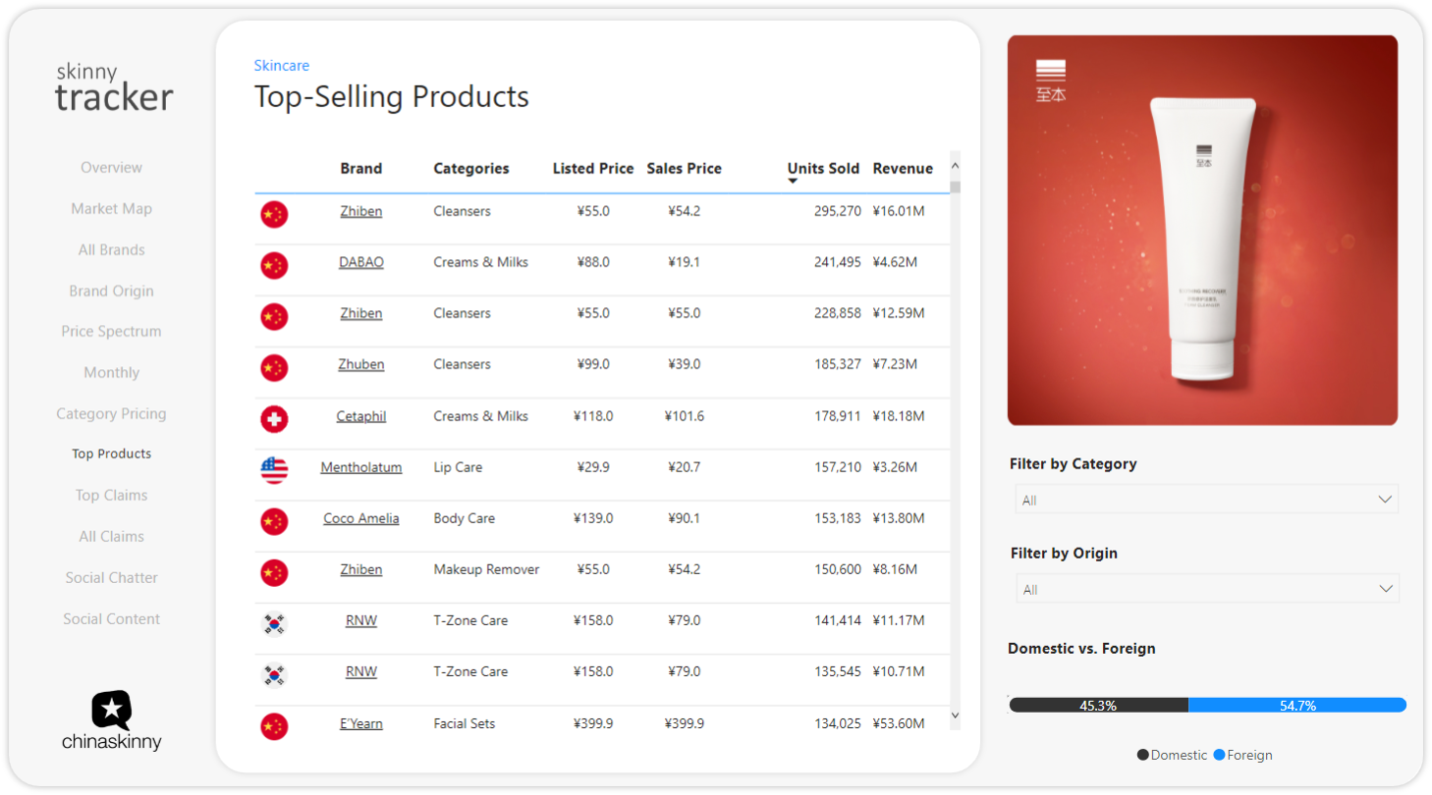Click the US flag beside Mentholatum
The height and width of the screenshot is (795, 1432).
point(274,470)
